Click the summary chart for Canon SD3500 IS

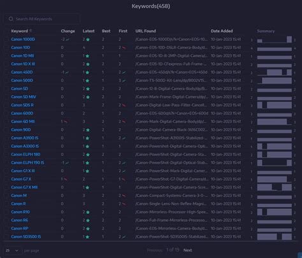[x=275, y=237]
